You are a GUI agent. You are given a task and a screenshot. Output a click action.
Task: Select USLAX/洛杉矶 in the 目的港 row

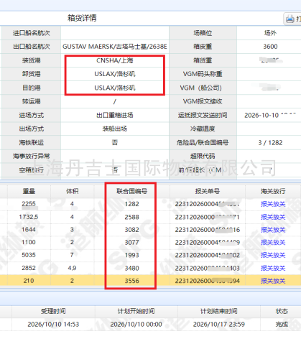click(115, 88)
